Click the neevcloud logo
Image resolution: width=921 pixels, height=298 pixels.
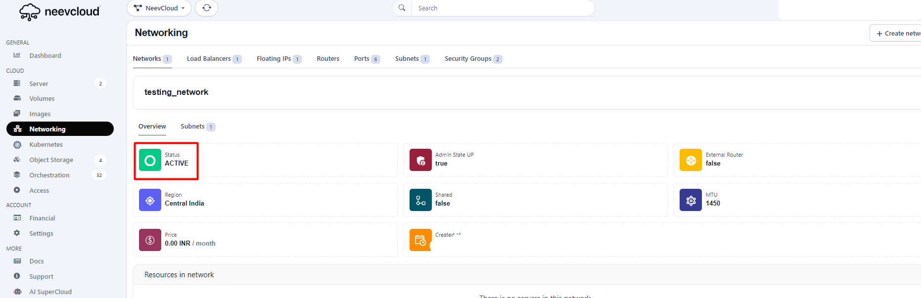pyautogui.click(x=59, y=12)
